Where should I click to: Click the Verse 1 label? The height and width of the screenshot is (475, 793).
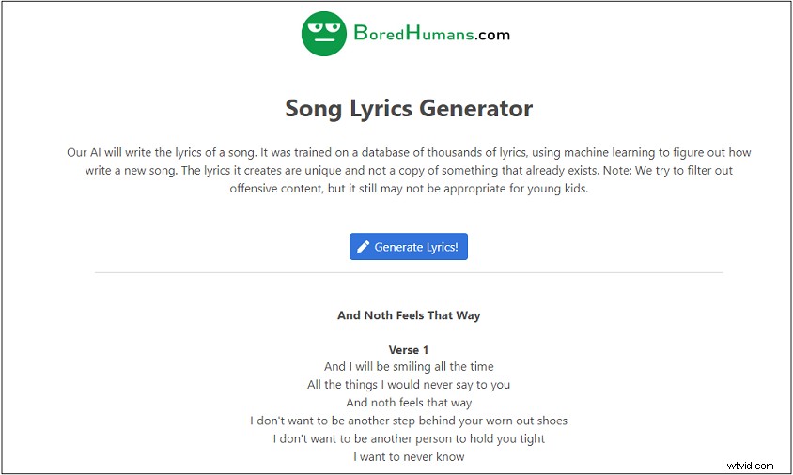[x=409, y=350]
